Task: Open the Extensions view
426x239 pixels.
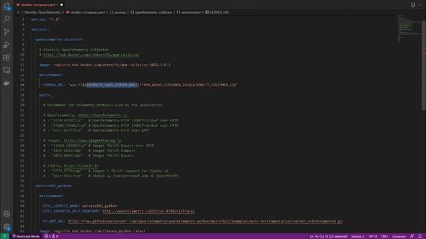Action: pyautogui.click(x=7, y=57)
